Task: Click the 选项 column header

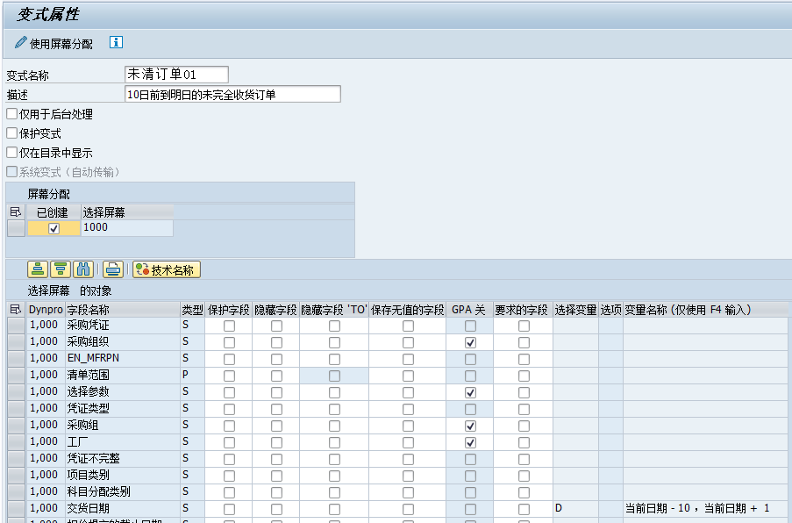Action: [610, 309]
